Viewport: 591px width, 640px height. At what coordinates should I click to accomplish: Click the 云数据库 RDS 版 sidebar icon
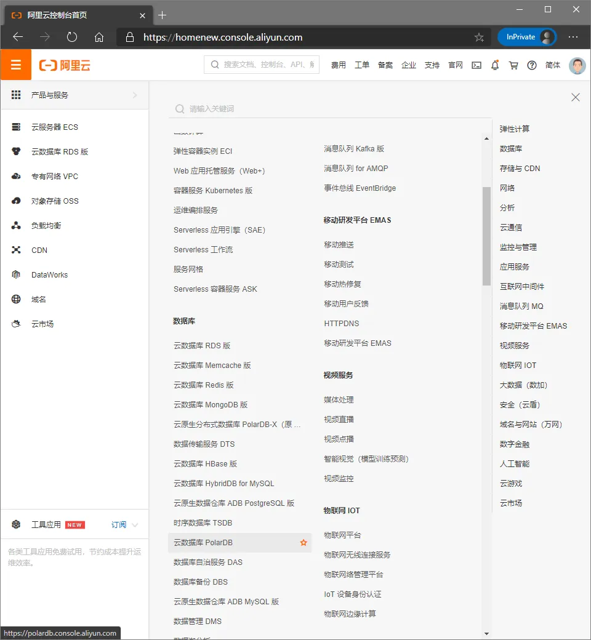click(16, 151)
